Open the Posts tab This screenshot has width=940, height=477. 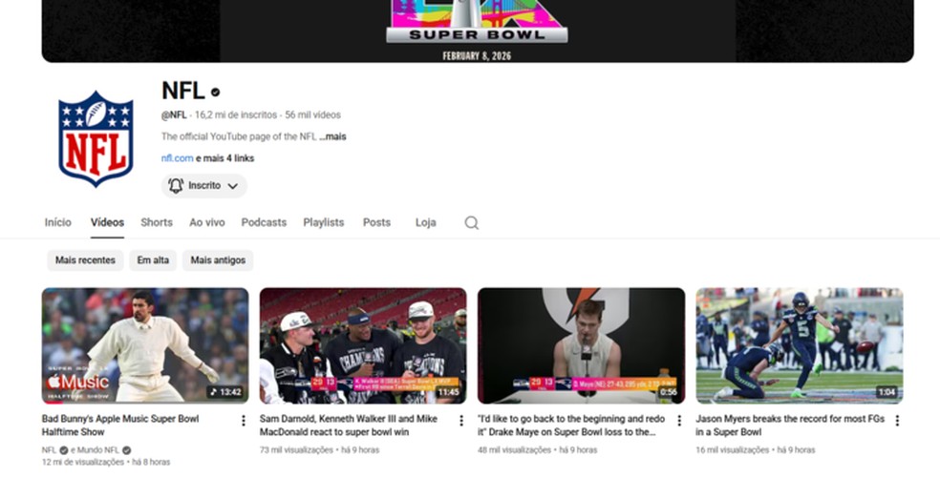click(376, 222)
